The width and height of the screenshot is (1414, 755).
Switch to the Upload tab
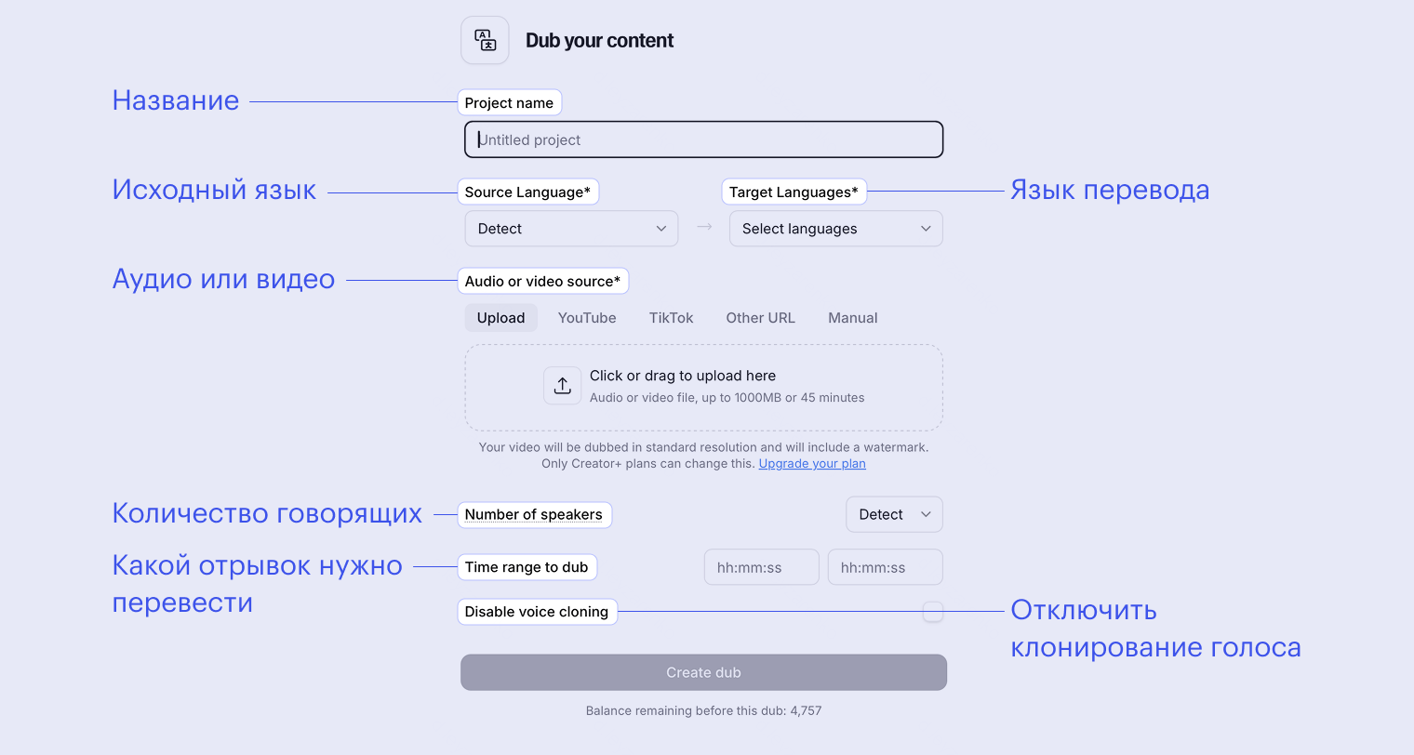tap(500, 317)
